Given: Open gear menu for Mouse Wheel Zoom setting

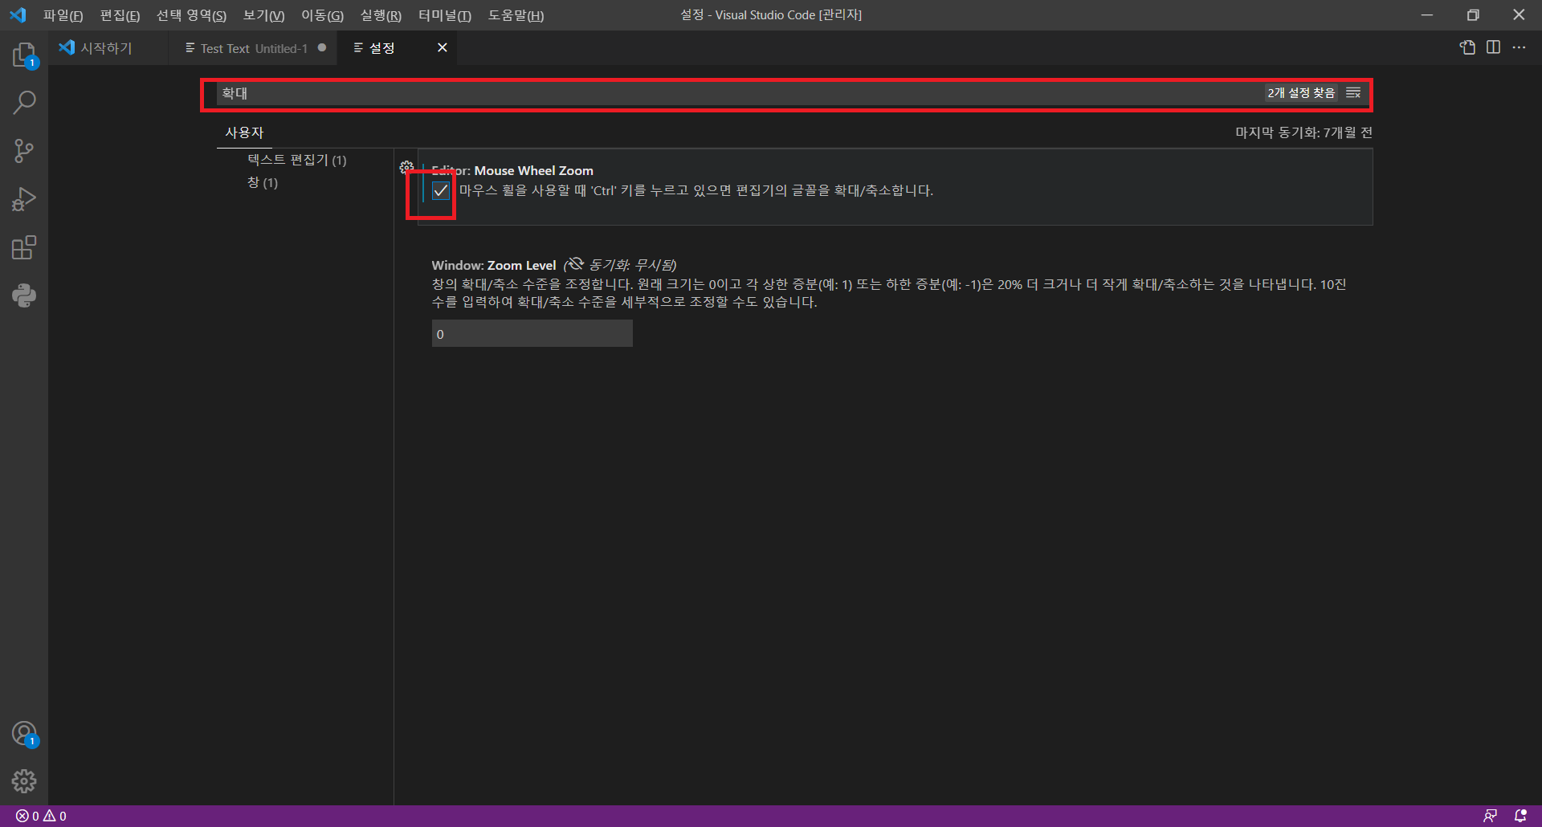Looking at the screenshot, I should coord(406,167).
